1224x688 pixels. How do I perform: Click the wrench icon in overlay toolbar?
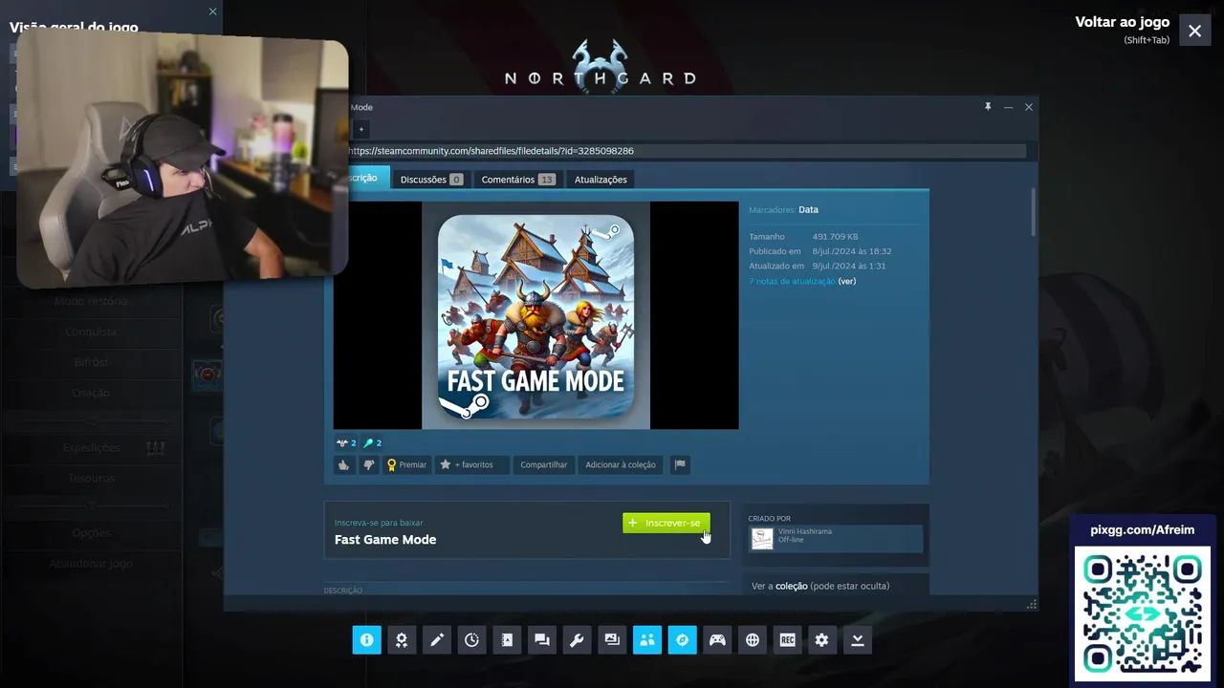pos(577,640)
